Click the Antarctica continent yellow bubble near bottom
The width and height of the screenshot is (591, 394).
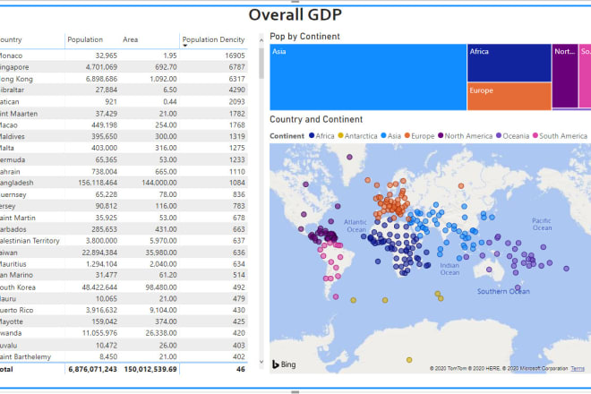[409, 360]
